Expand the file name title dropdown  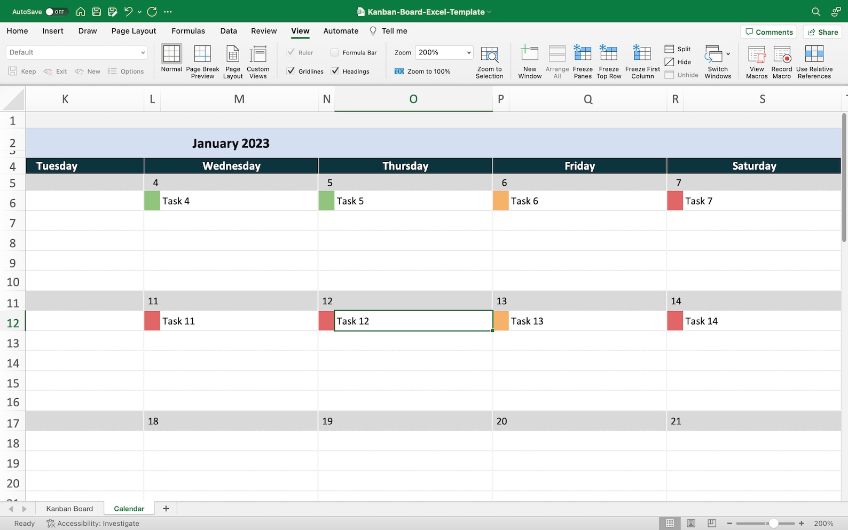click(x=489, y=12)
